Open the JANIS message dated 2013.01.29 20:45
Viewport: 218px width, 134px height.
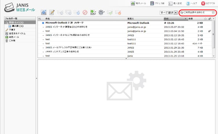(125, 52)
